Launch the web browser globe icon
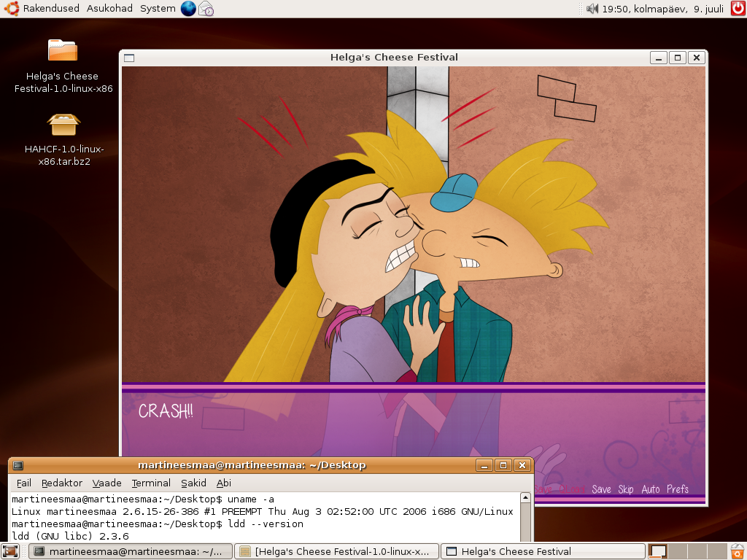The height and width of the screenshot is (560, 747). 188,9
